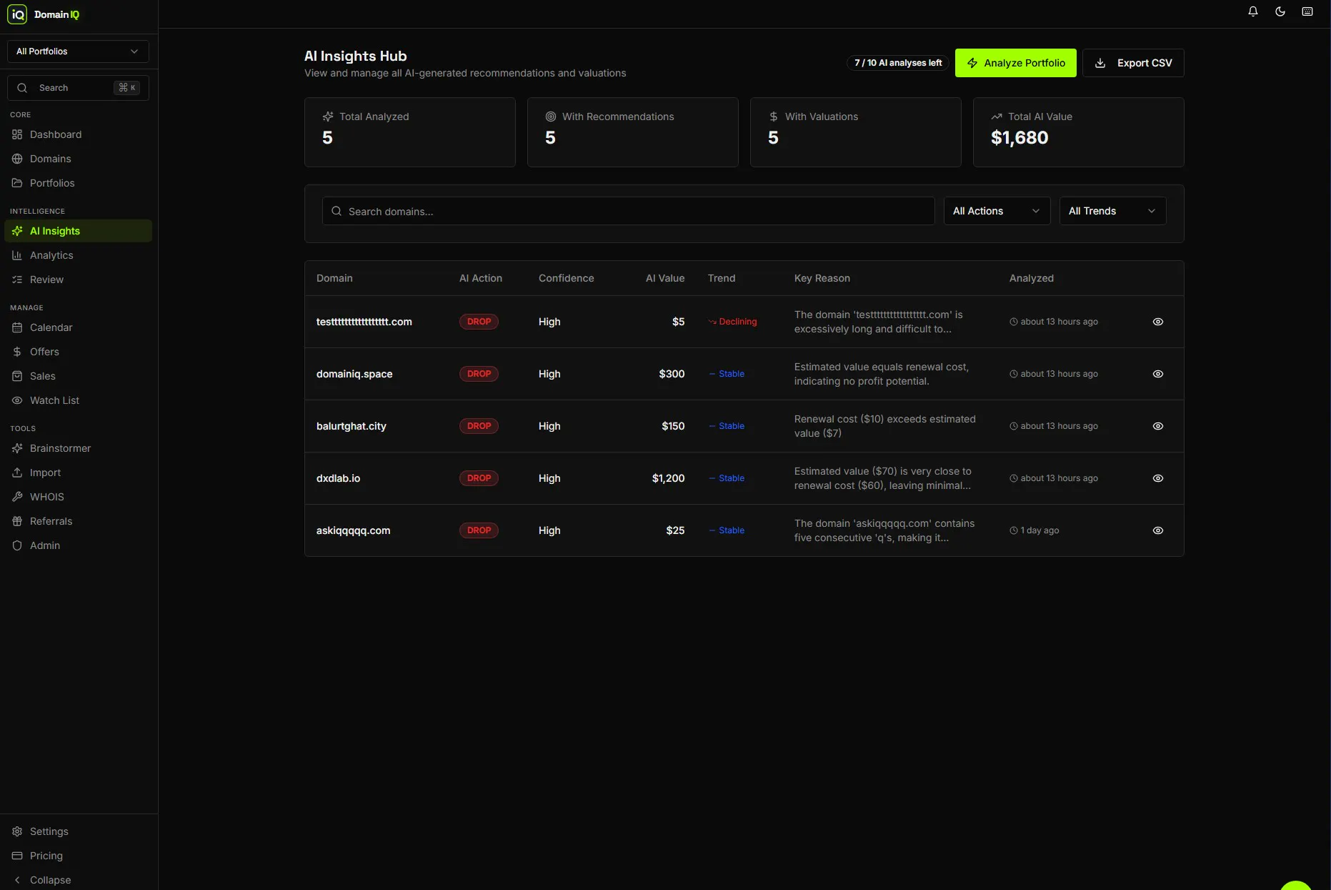Screen dimensions: 1331x890
Task: Click the Stable trend for askiqqqqq.com
Action: point(727,530)
